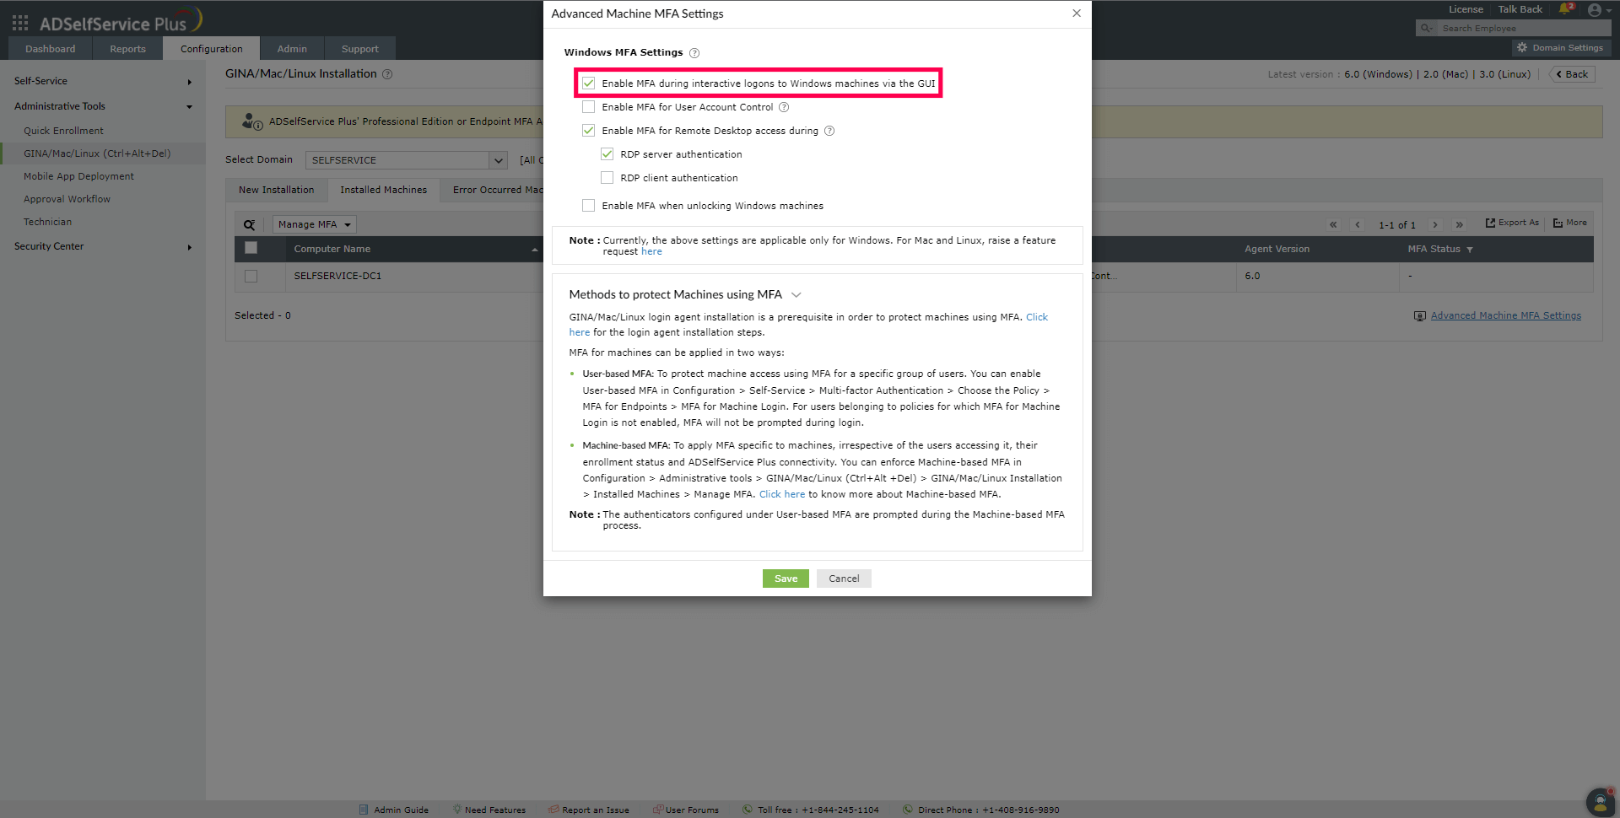Open the Reports tab
This screenshot has width=1620, height=818.
point(128,49)
